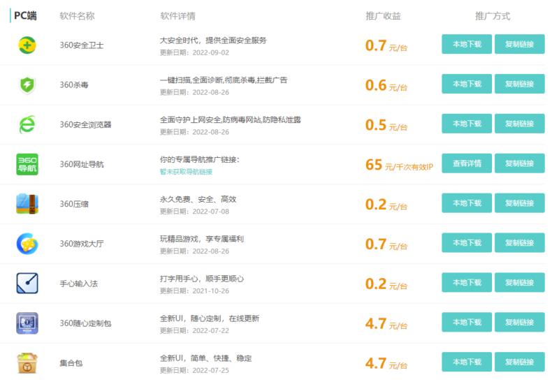Click the 集合包 box icon
Viewport: 559px width, 382px height.
click(x=27, y=363)
